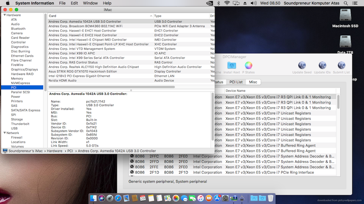Open the File menu
This screenshot has width=364, height=204.
tap(62, 3)
